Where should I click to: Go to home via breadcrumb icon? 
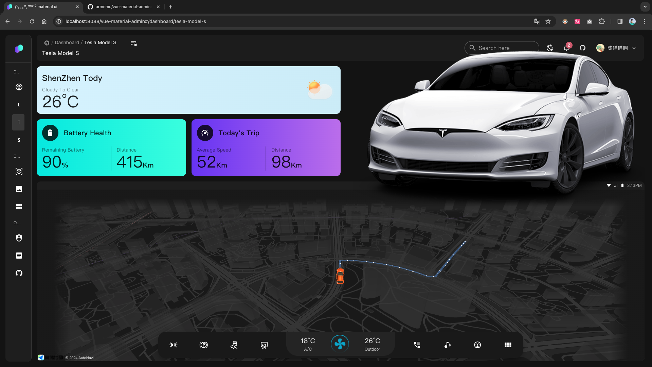click(47, 43)
